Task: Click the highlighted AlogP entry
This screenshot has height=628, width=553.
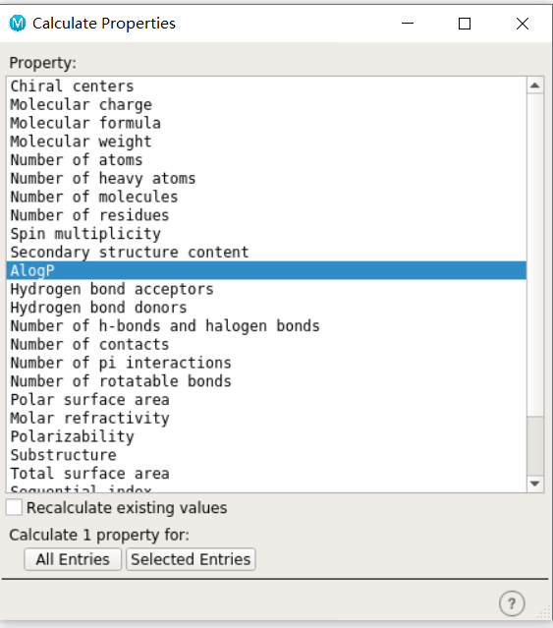Action: click(x=266, y=270)
